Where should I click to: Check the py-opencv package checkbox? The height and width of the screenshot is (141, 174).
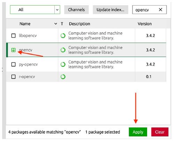tap(13, 64)
